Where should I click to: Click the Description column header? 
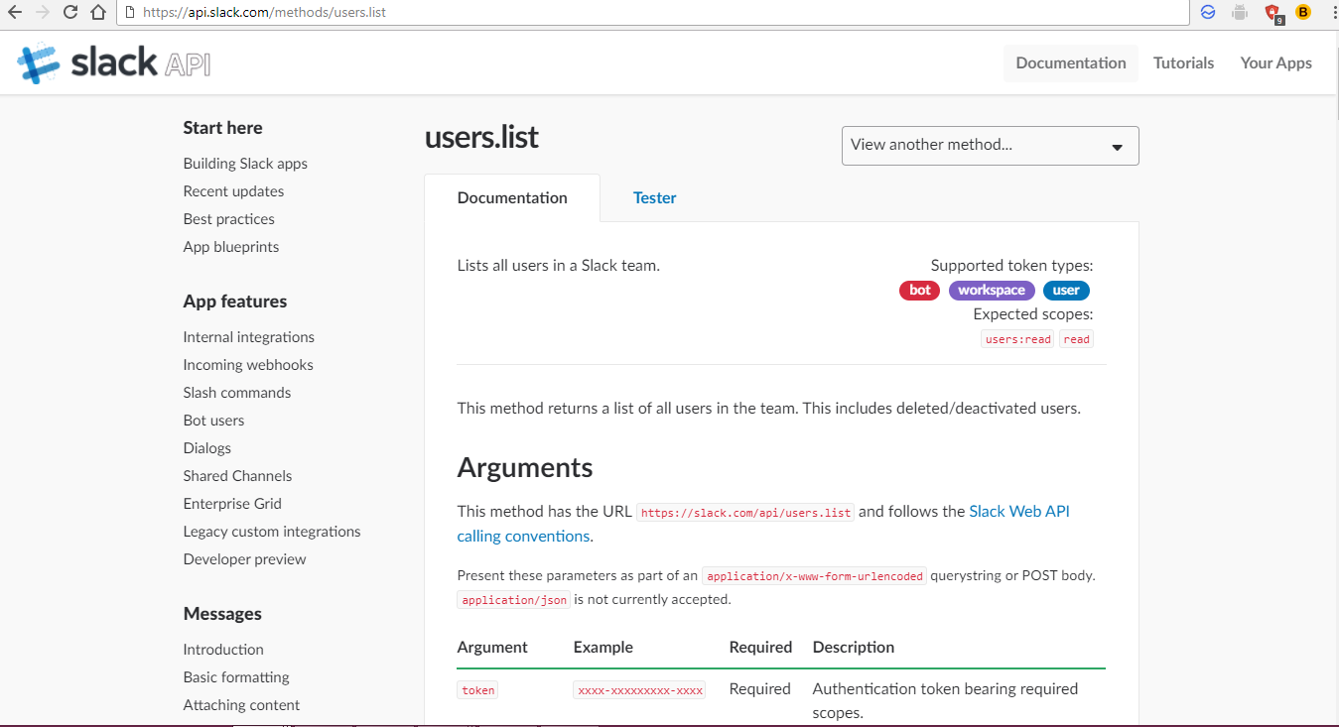(x=854, y=647)
